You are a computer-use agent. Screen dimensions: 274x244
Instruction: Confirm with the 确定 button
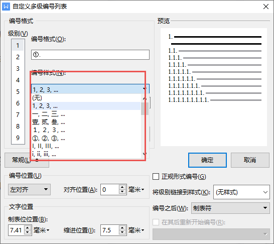(x=207, y=160)
